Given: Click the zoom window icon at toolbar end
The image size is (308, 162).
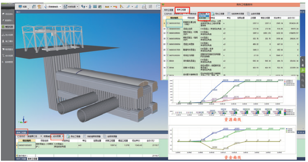Looking at the screenshot, I should click(x=158, y=7).
